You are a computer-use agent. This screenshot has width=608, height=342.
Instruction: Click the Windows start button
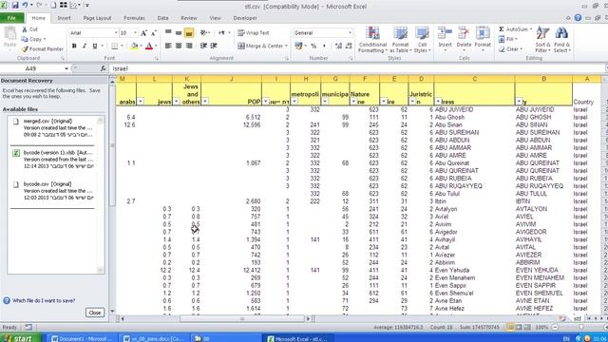click(x=20, y=338)
